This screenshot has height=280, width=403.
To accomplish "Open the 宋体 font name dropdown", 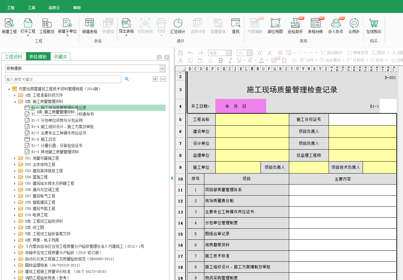I will (229, 53).
